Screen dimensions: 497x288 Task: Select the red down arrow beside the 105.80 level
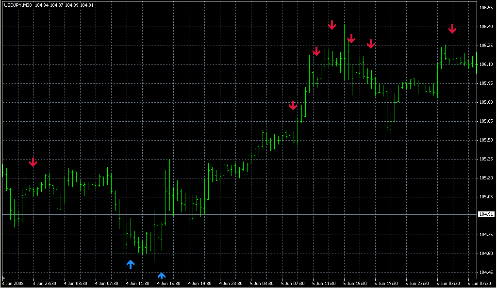293,105
